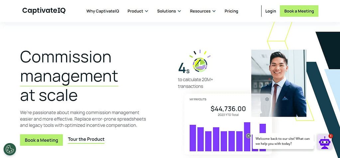Image resolution: width=340 pixels, height=158 pixels.
Task: Go to the Pricing page
Action: coord(231,11)
